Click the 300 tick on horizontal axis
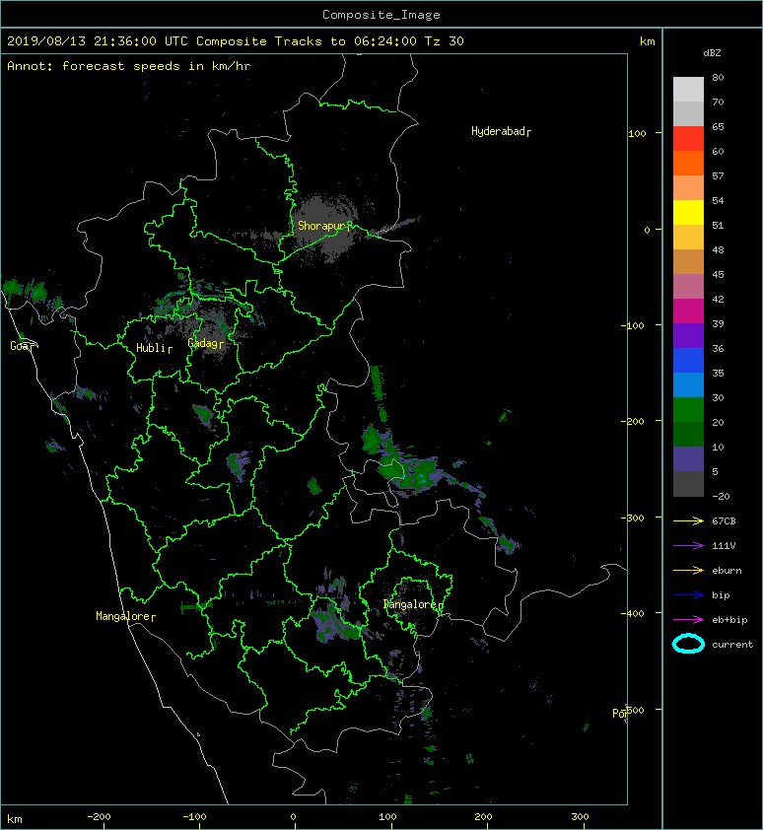Screen dimensions: 763x830 (580, 817)
